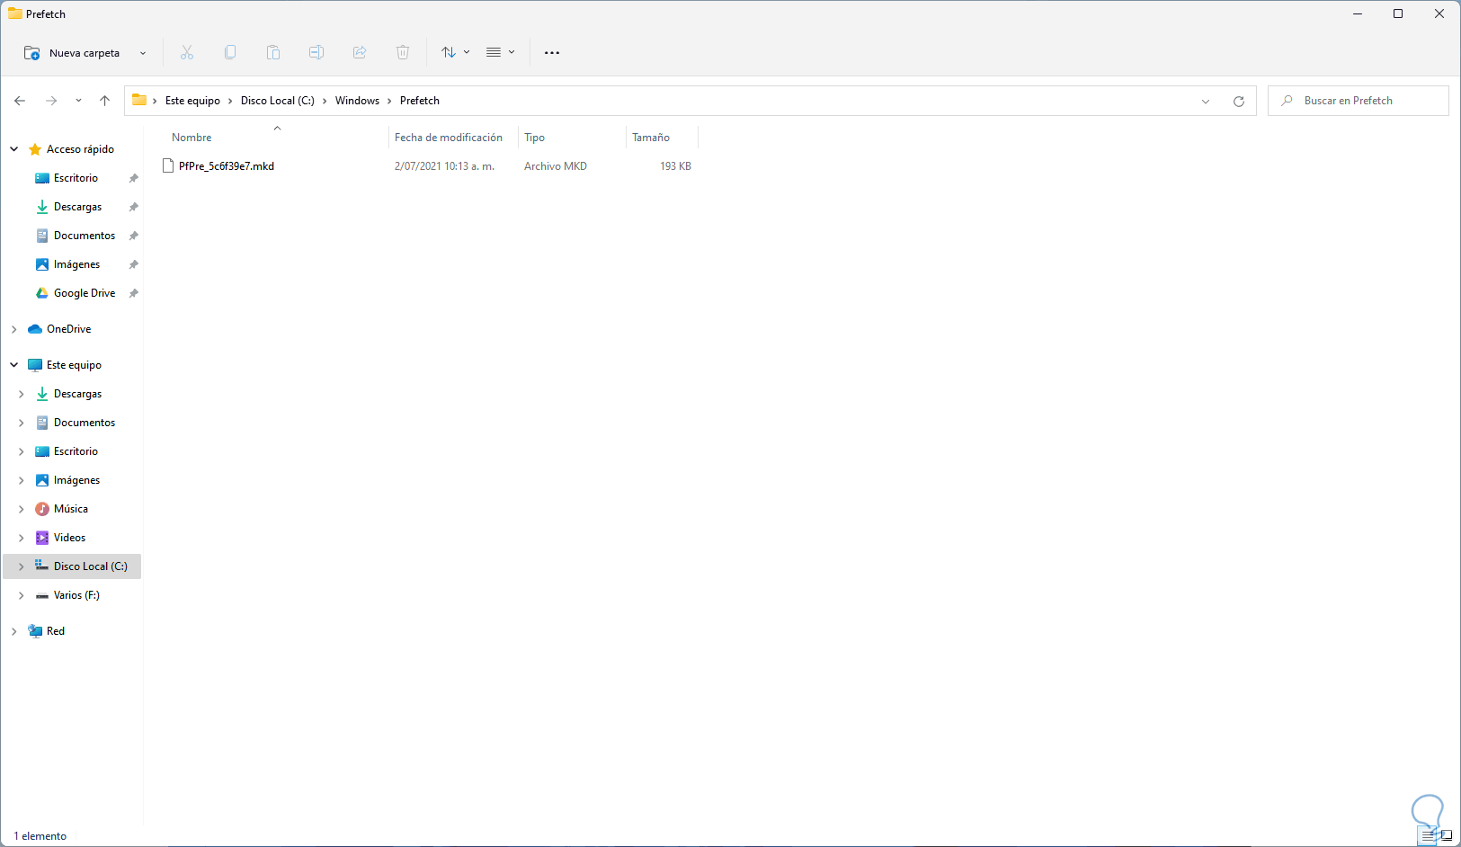Minimize the Prefetch window
Viewport: 1461px width, 847px height.
(1358, 13)
